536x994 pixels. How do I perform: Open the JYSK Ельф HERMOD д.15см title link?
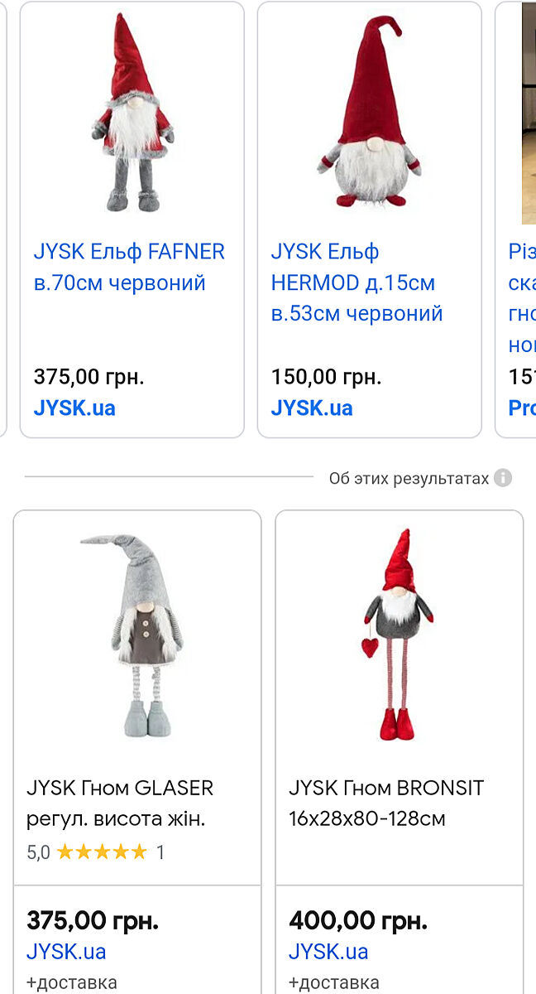pyautogui.click(x=357, y=283)
